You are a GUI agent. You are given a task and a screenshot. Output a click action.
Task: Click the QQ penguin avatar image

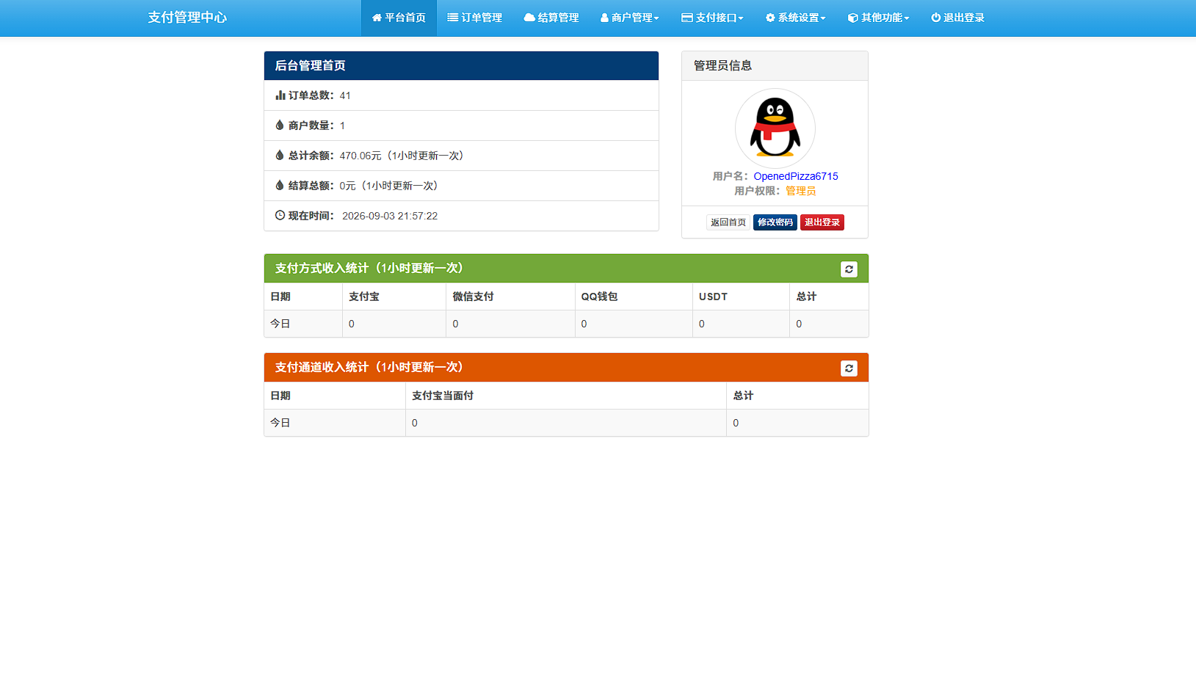(x=775, y=128)
